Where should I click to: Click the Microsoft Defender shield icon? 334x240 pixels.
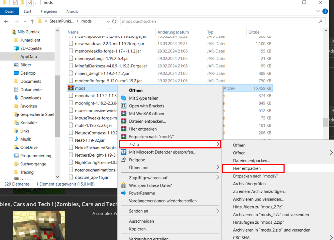point(124,152)
